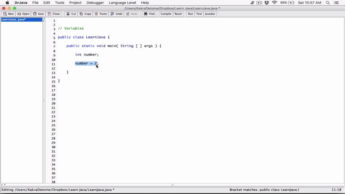This screenshot has width=345, height=194.
Task: Open the Apple menu
Action: [7, 3]
